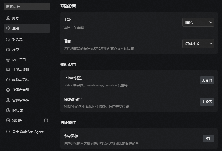Click the 经验与记忆 icon
Screen dimensions: 222x151
pos(8,80)
